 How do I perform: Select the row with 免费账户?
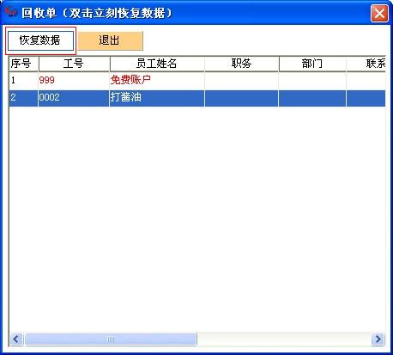point(197,80)
